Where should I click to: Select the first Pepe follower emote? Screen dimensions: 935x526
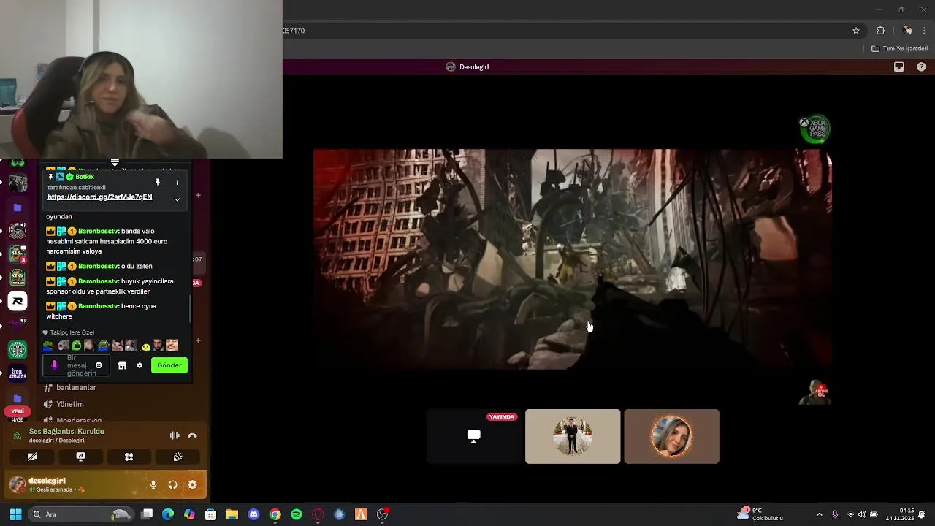(48, 346)
